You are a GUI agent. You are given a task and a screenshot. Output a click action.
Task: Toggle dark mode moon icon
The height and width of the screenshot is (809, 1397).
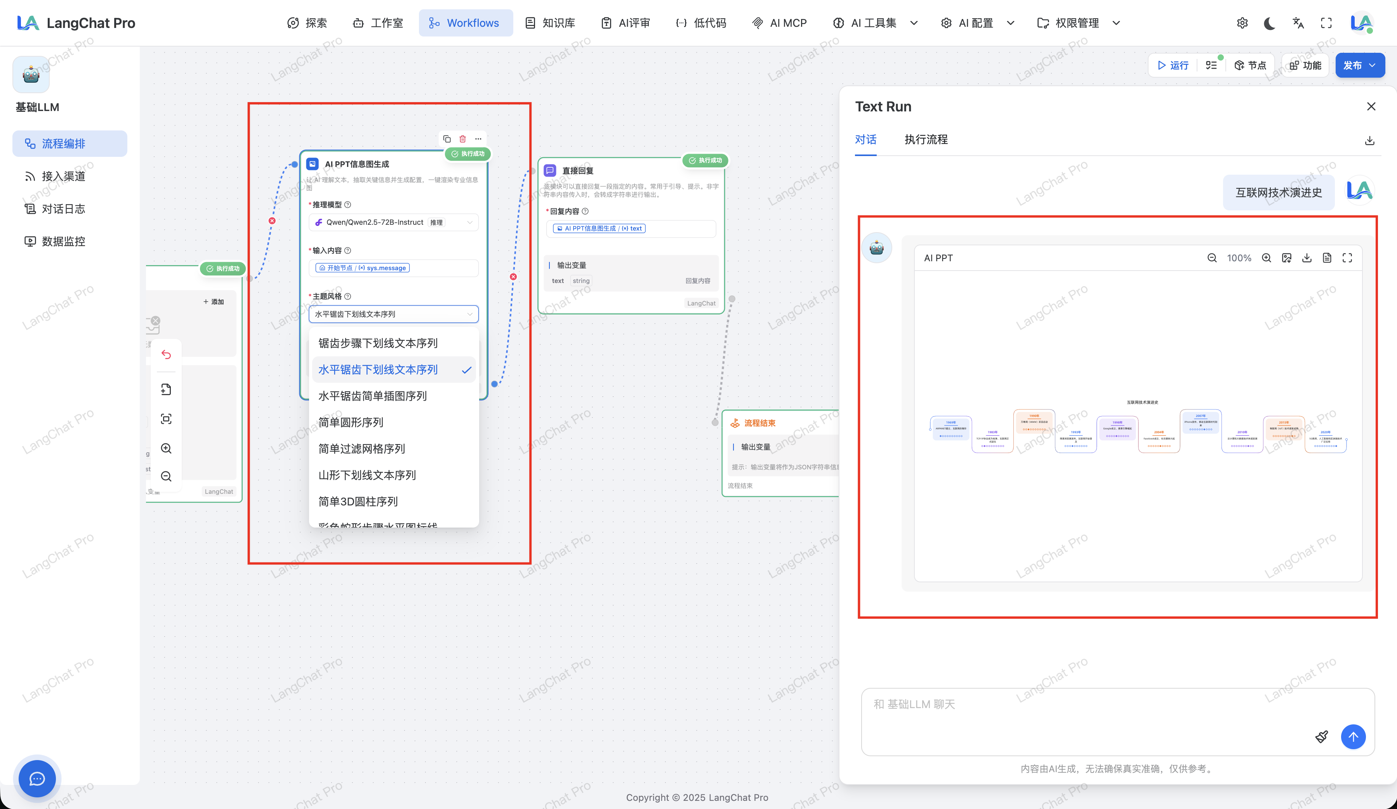pyautogui.click(x=1269, y=23)
